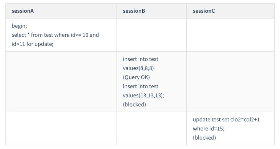Select the empty sessionB cell in last row

click(152, 128)
